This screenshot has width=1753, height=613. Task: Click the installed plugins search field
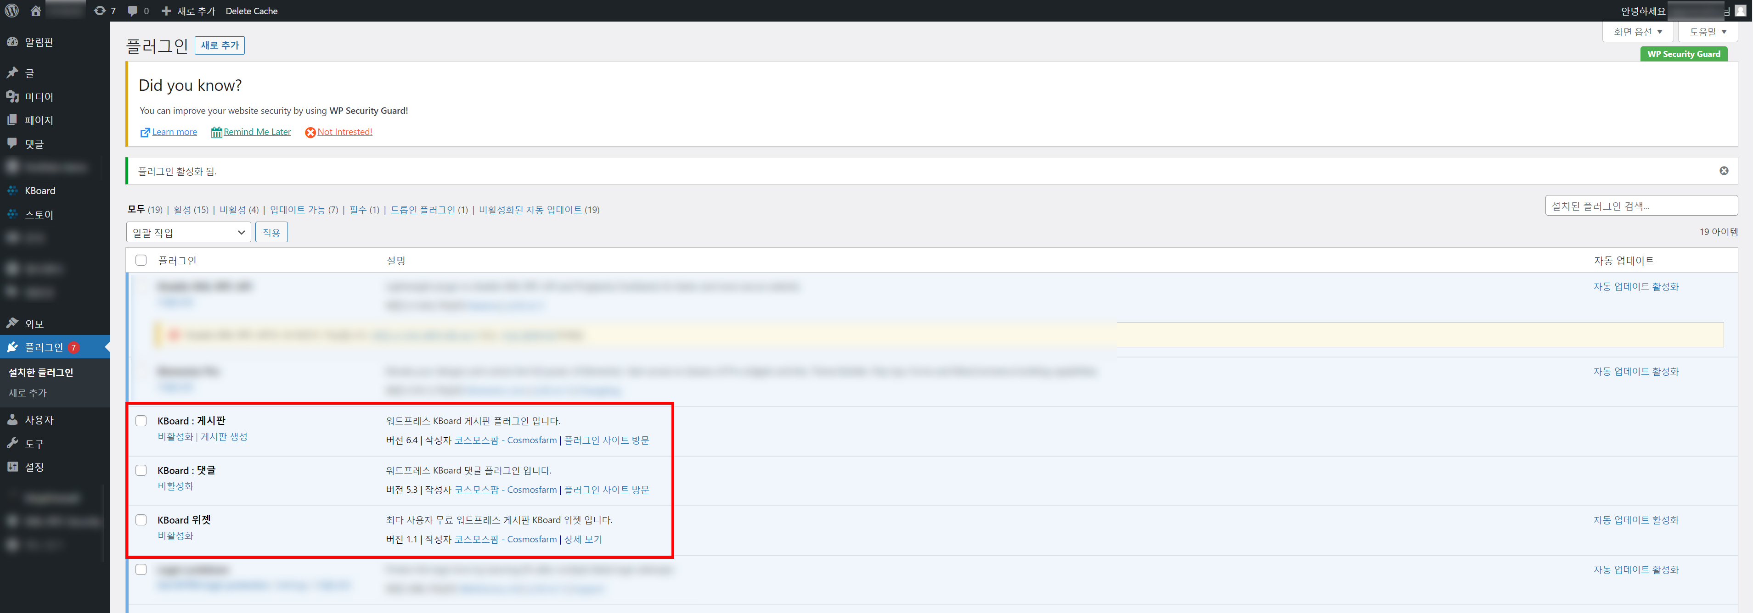point(1640,205)
